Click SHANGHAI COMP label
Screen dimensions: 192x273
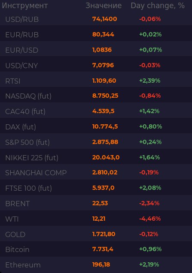[36, 173]
